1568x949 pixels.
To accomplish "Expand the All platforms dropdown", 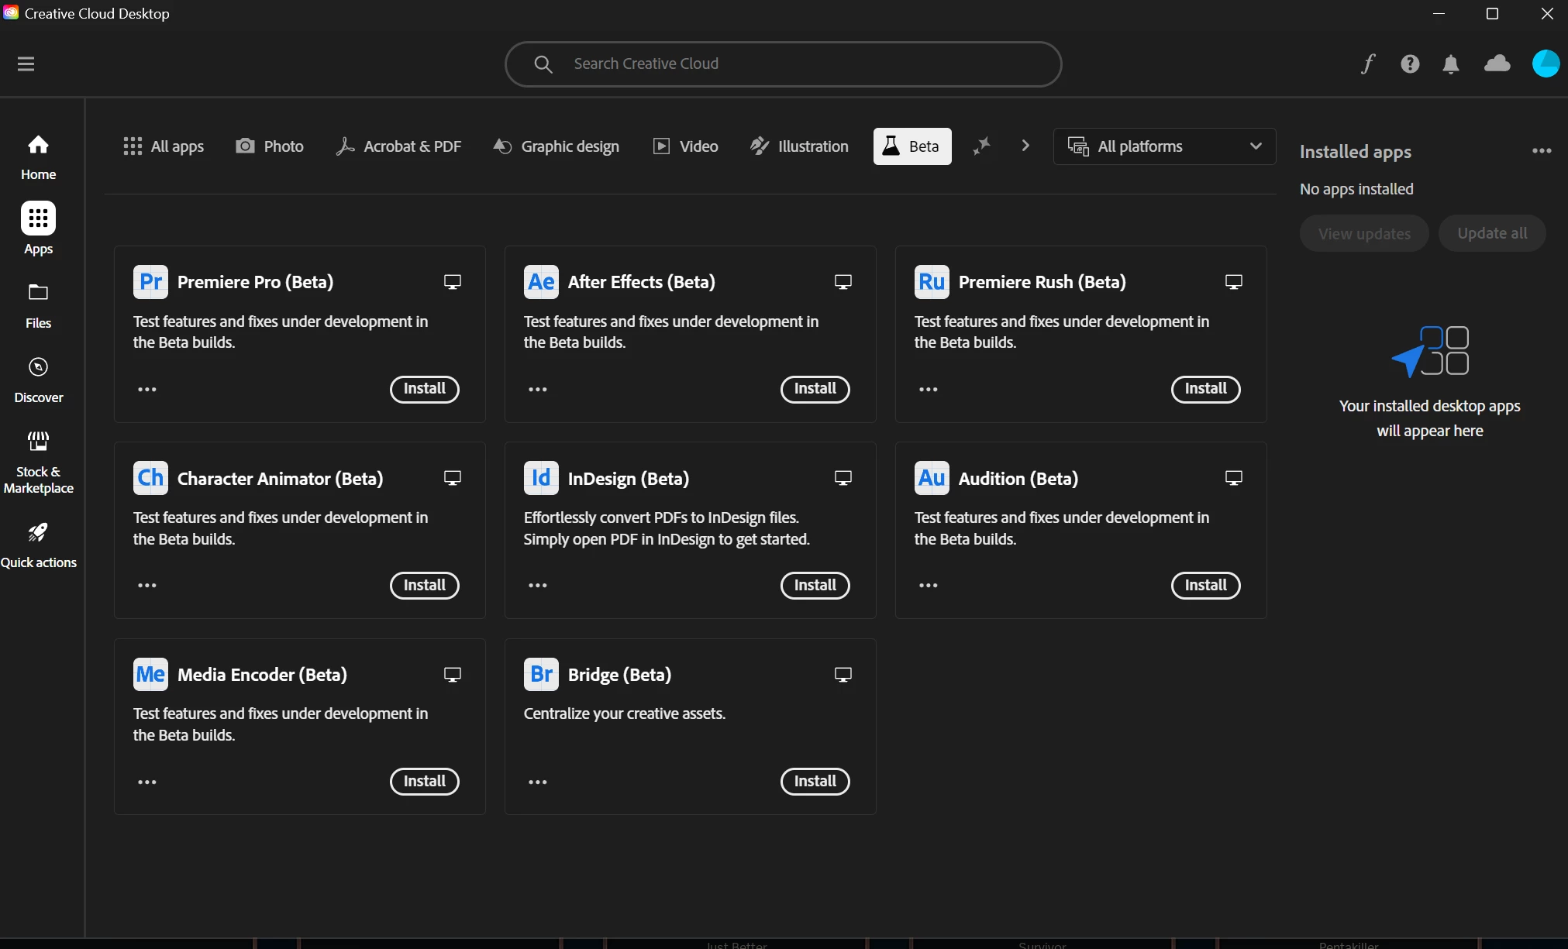I will pos(1164,146).
